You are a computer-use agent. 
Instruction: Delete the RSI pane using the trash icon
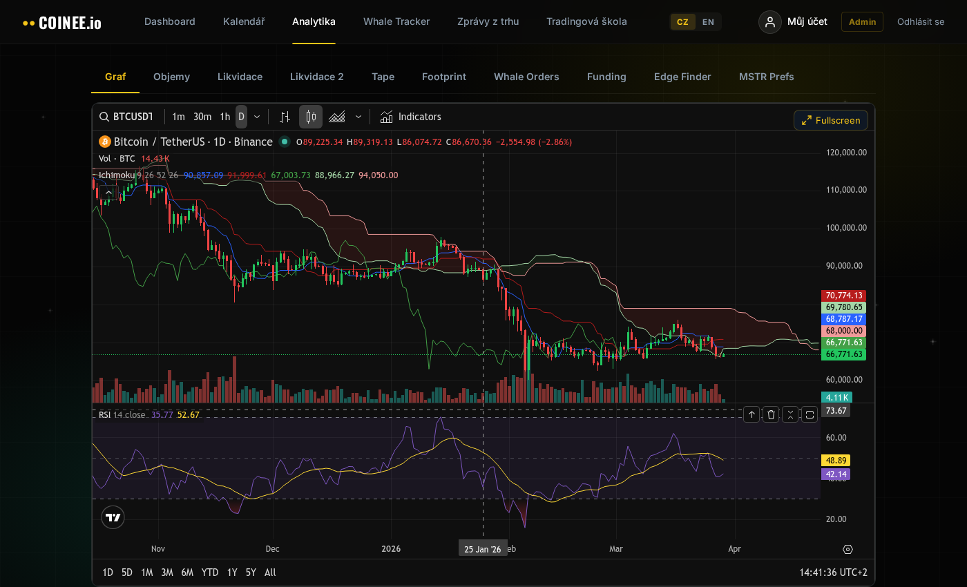pyautogui.click(x=771, y=414)
